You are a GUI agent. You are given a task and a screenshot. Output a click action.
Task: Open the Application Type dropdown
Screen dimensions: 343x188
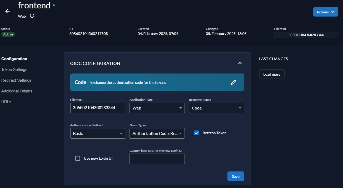(x=157, y=108)
